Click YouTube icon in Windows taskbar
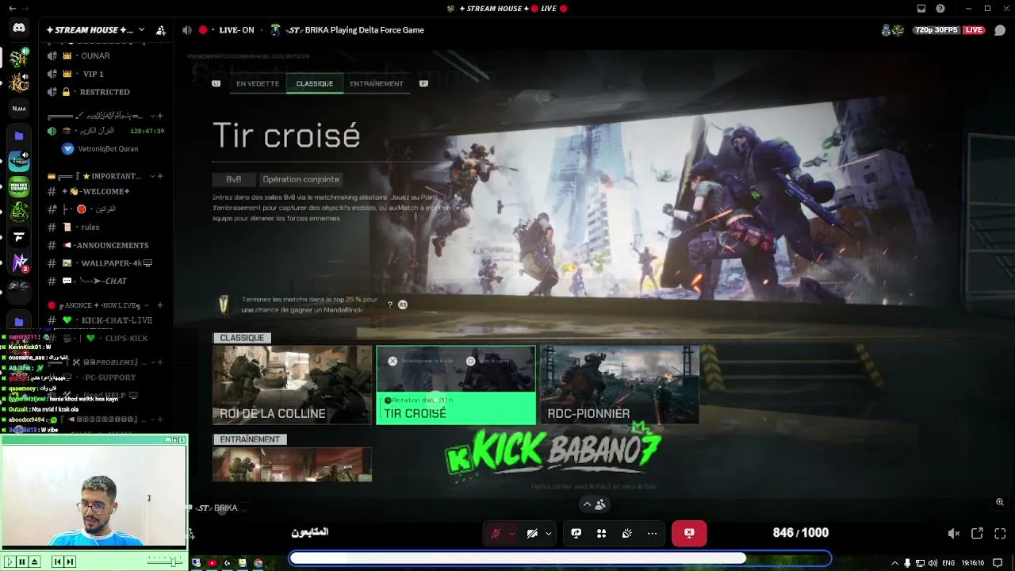The height and width of the screenshot is (571, 1015). coord(212,563)
